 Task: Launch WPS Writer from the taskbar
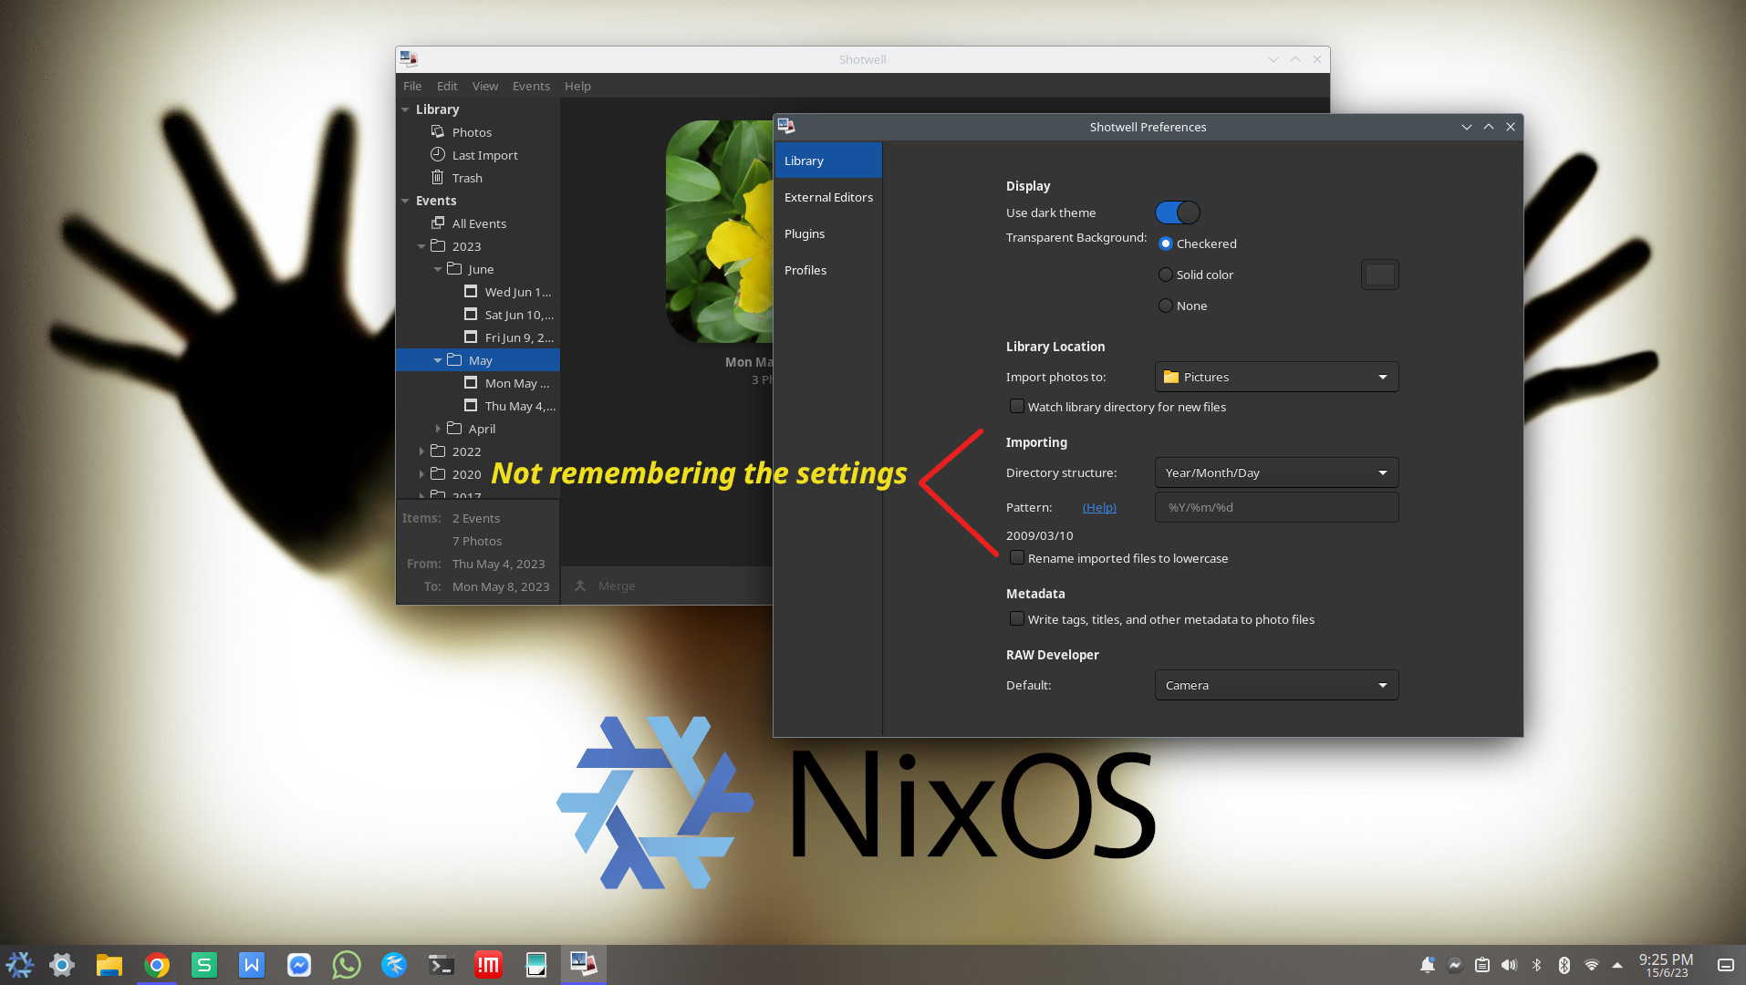[x=252, y=965]
